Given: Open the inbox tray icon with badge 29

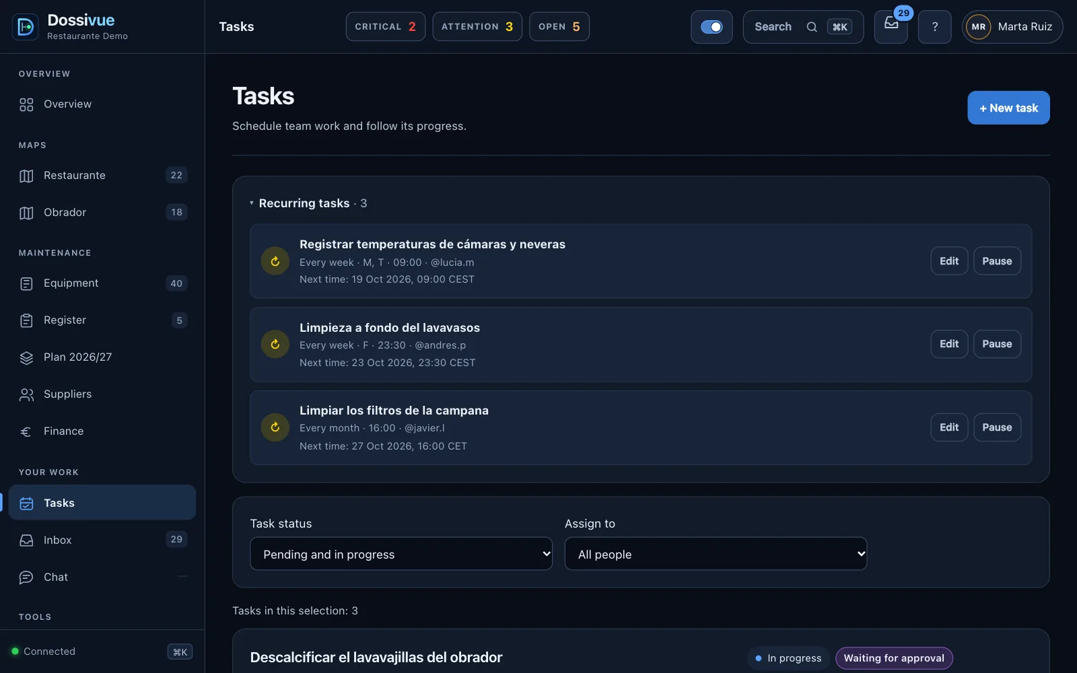Looking at the screenshot, I should (x=891, y=27).
